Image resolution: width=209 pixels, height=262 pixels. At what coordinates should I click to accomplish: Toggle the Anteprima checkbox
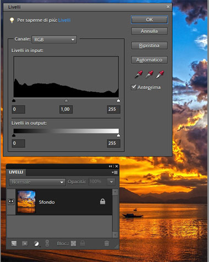tap(134, 87)
